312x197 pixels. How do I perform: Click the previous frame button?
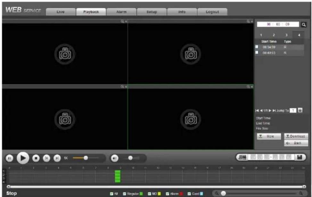click(x=46, y=158)
